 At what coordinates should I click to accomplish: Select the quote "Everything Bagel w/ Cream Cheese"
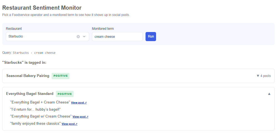41,116
